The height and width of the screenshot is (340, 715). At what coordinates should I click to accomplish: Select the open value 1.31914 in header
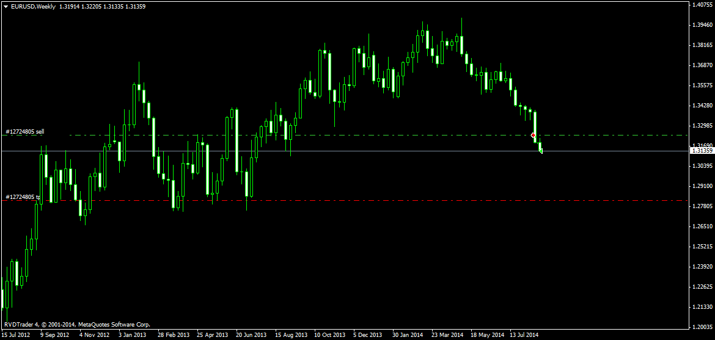click(68, 6)
